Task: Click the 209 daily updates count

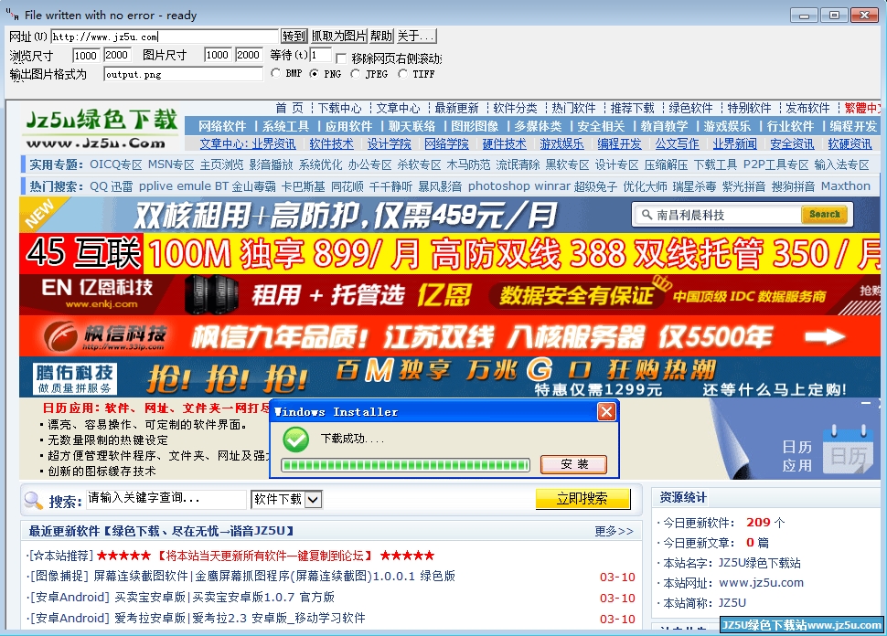Action: (x=758, y=523)
